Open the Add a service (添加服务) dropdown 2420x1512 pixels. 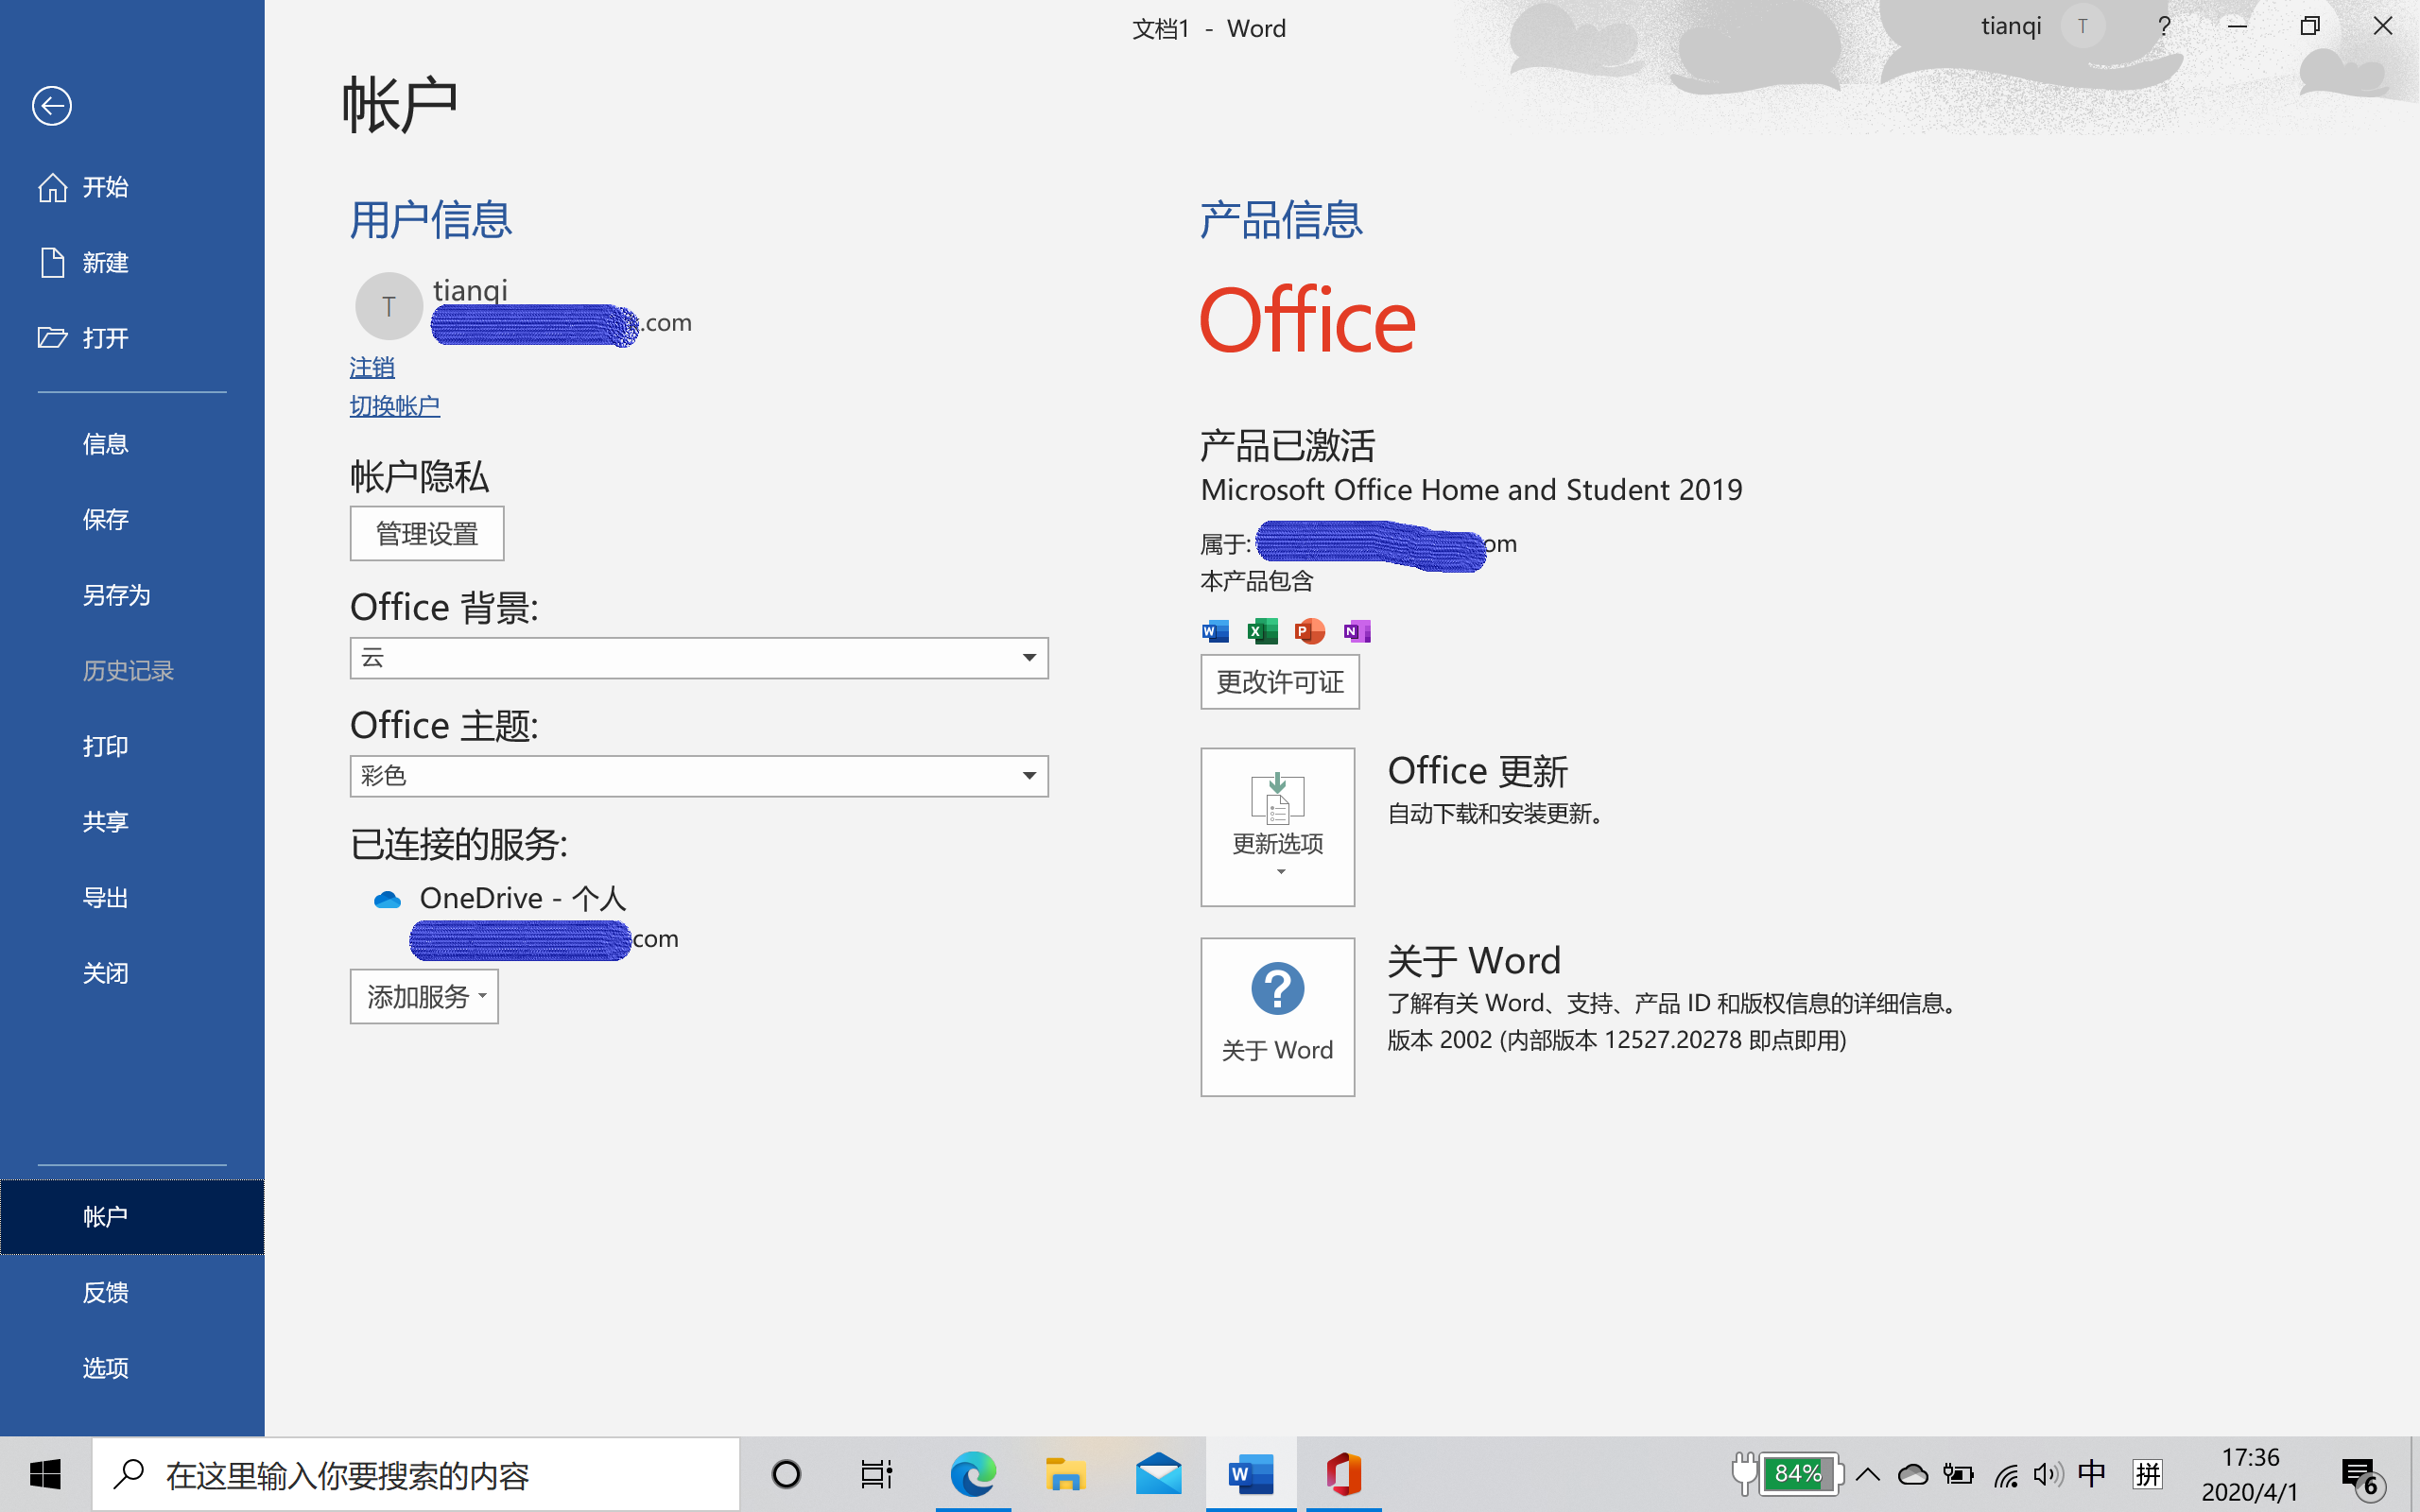click(424, 996)
